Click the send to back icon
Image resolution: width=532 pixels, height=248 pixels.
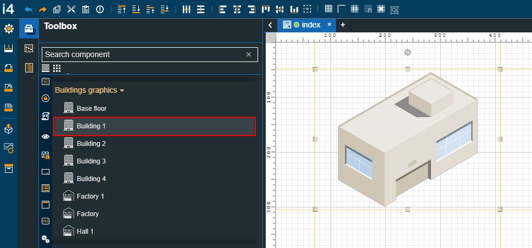tap(136, 9)
